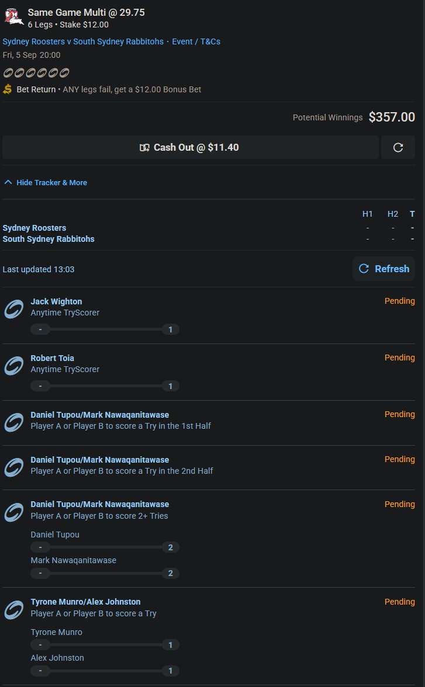425x687 pixels.
Task: Click the Robert Toia player name
Action: coord(52,358)
